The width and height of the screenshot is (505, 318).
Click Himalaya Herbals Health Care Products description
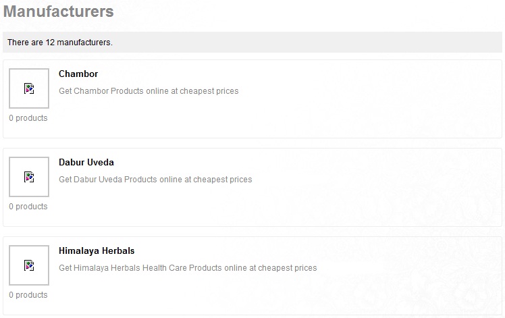(x=188, y=268)
